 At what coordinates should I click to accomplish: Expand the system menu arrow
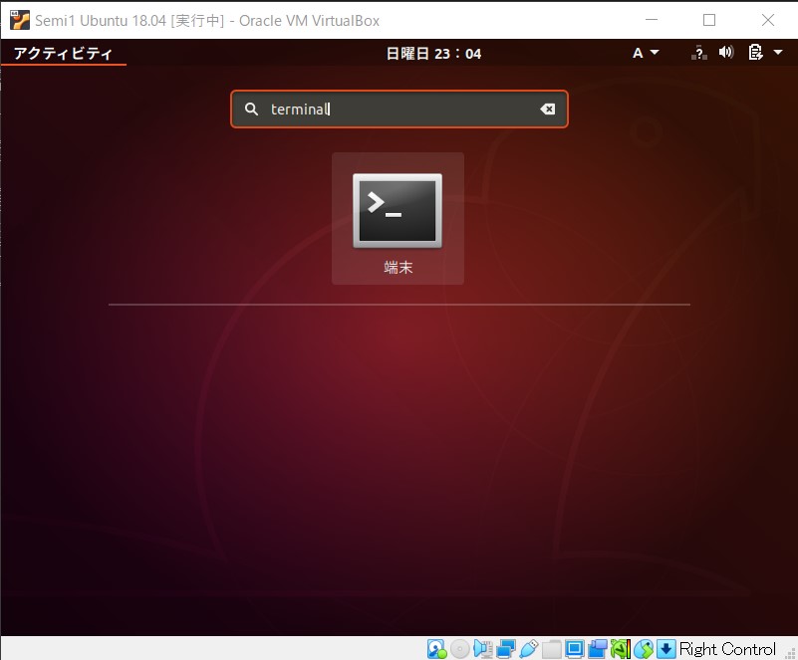[x=778, y=52]
